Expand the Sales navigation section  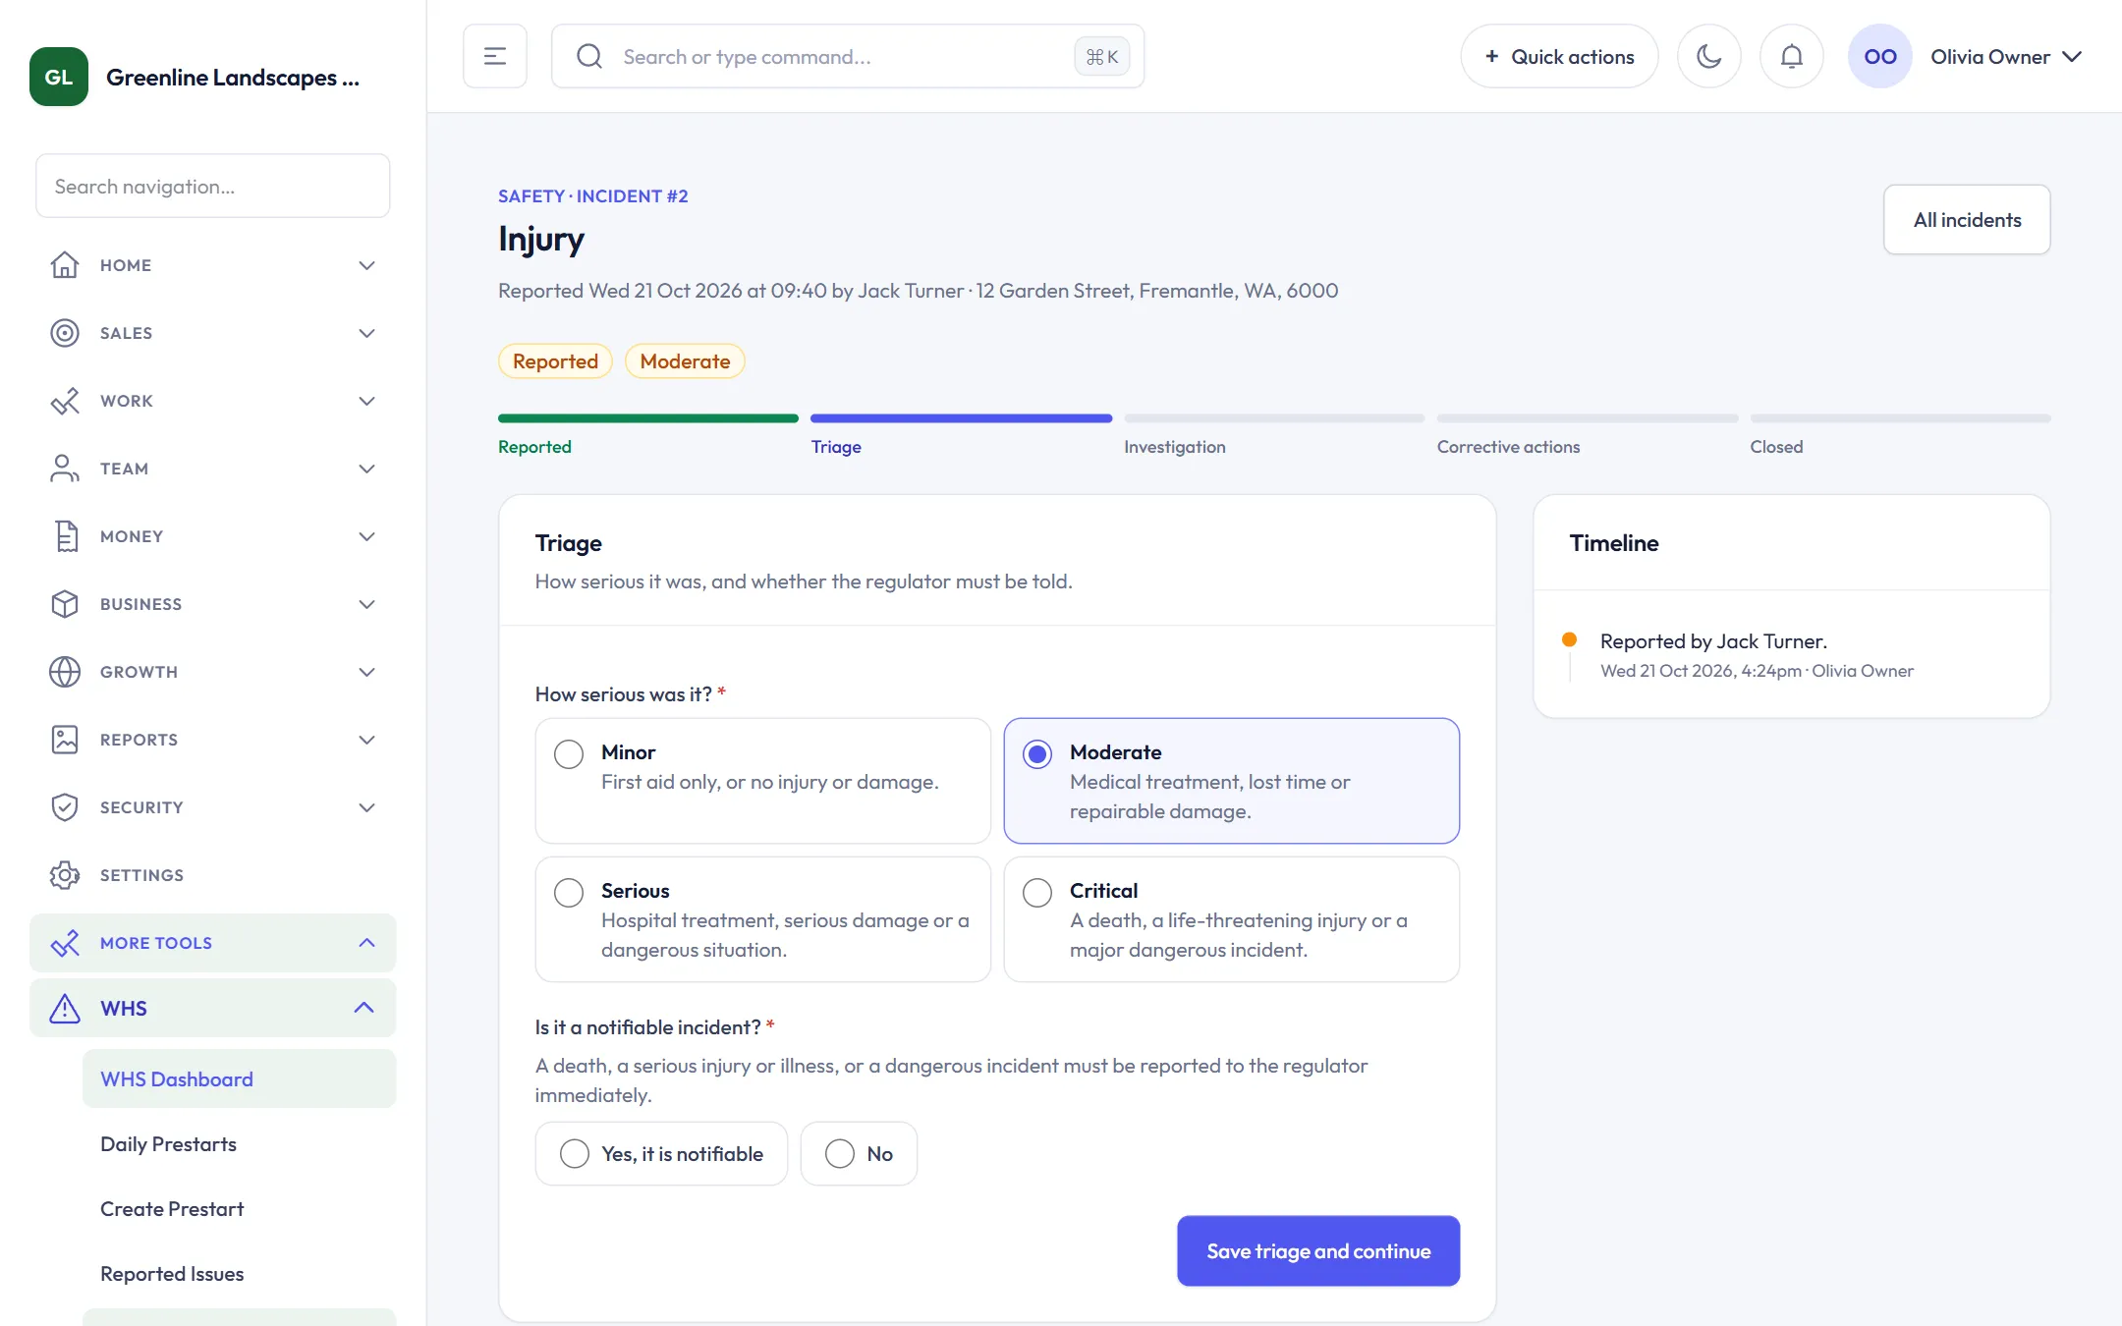click(212, 333)
